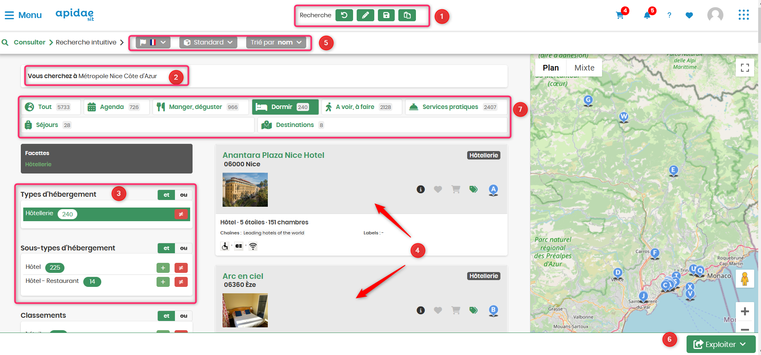The width and height of the screenshot is (761, 355).
Task: Exclude Hôtel - Restaurant with ≠ button
Action: pos(181,282)
